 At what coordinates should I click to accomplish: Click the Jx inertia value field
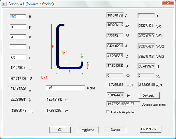[18, 68]
